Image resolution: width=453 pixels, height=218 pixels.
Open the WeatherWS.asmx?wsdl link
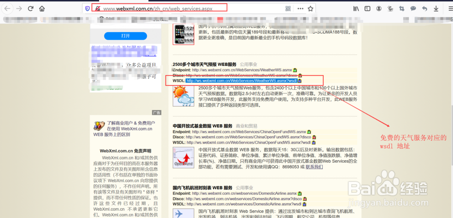[x=241, y=81]
